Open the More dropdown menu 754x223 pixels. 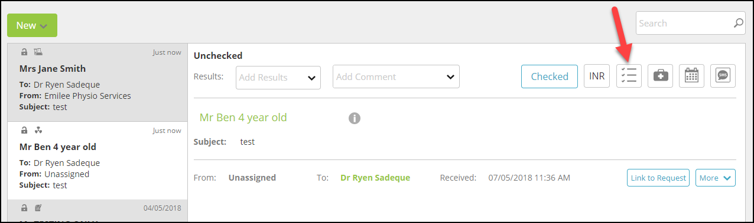coord(716,178)
